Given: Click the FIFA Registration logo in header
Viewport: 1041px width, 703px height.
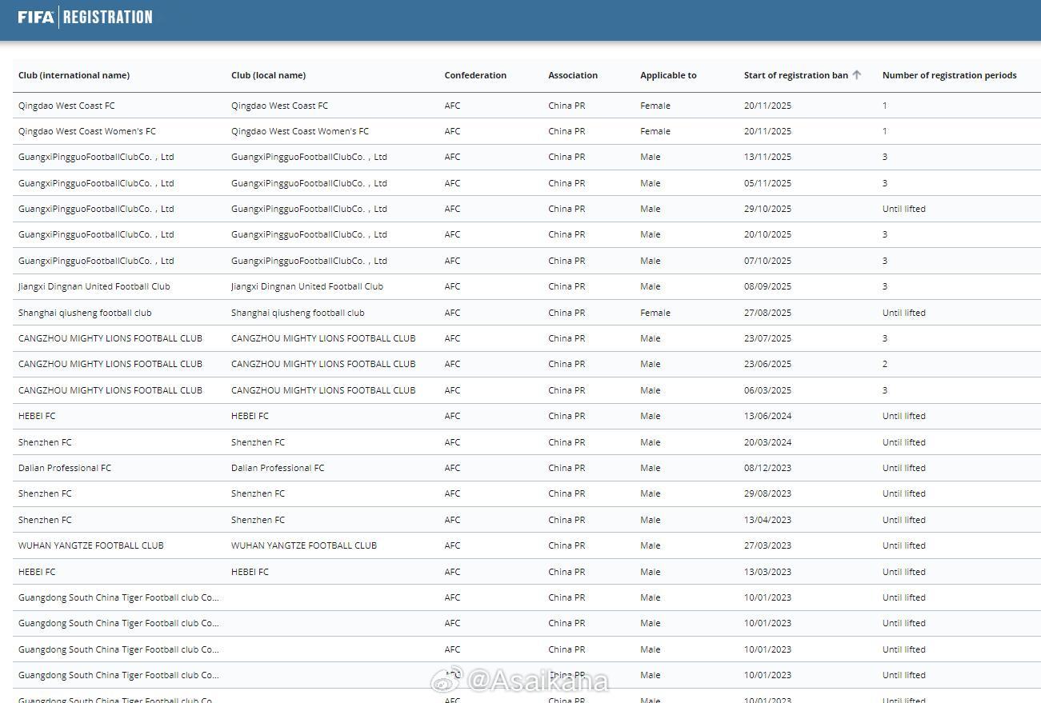Looking at the screenshot, I should pyautogui.click(x=85, y=17).
